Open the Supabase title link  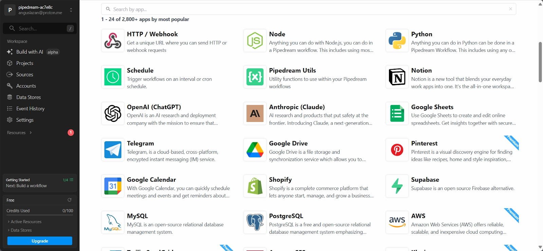click(x=425, y=180)
